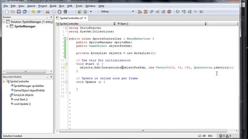Fold the using directives at line 1
248x139 pixels.
point(66,28)
